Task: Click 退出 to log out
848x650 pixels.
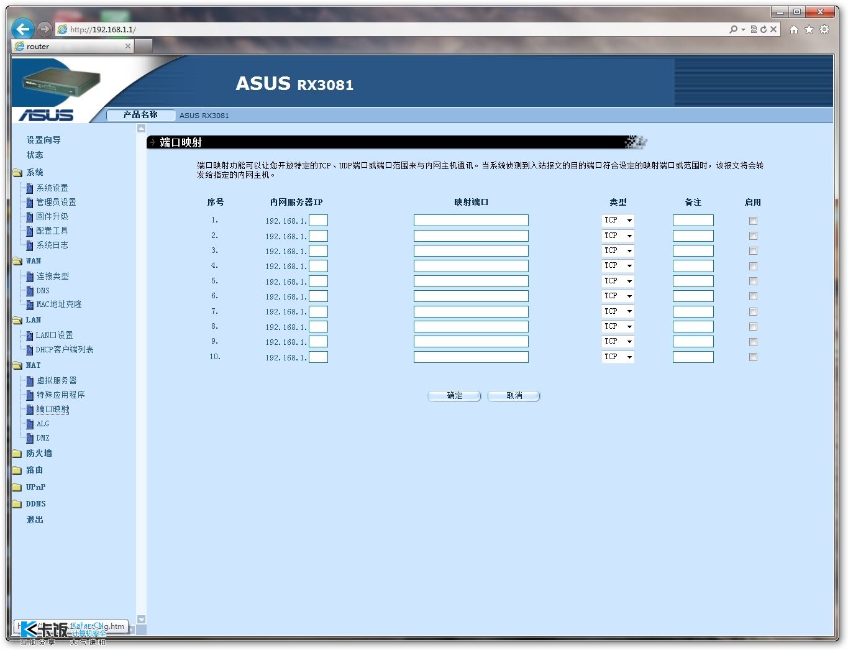Action: pyautogui.click(x=35, y=520)
